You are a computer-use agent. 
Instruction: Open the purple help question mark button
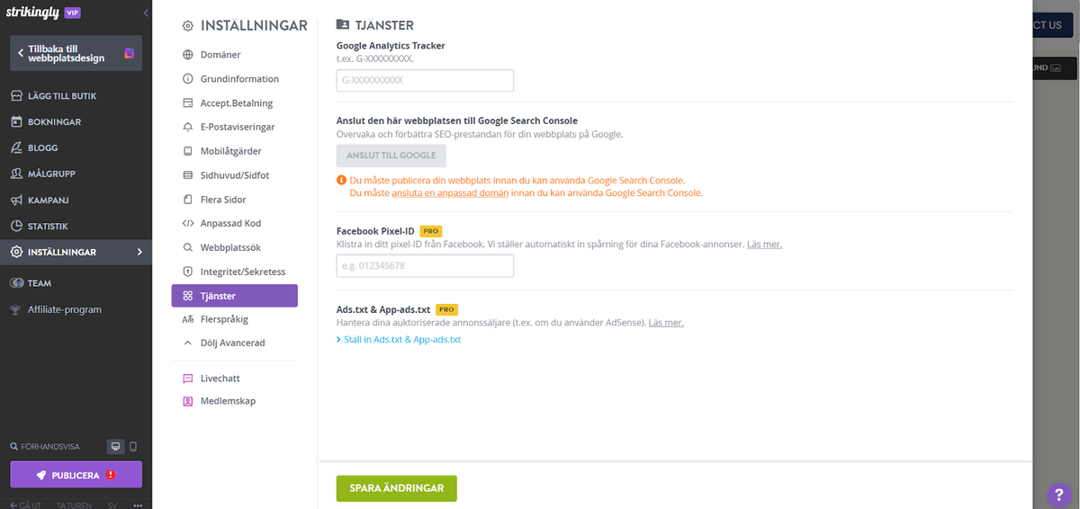(x=1058, y=494)
